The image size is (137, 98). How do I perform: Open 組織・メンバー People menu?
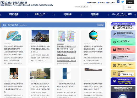(x=41, y=15)
